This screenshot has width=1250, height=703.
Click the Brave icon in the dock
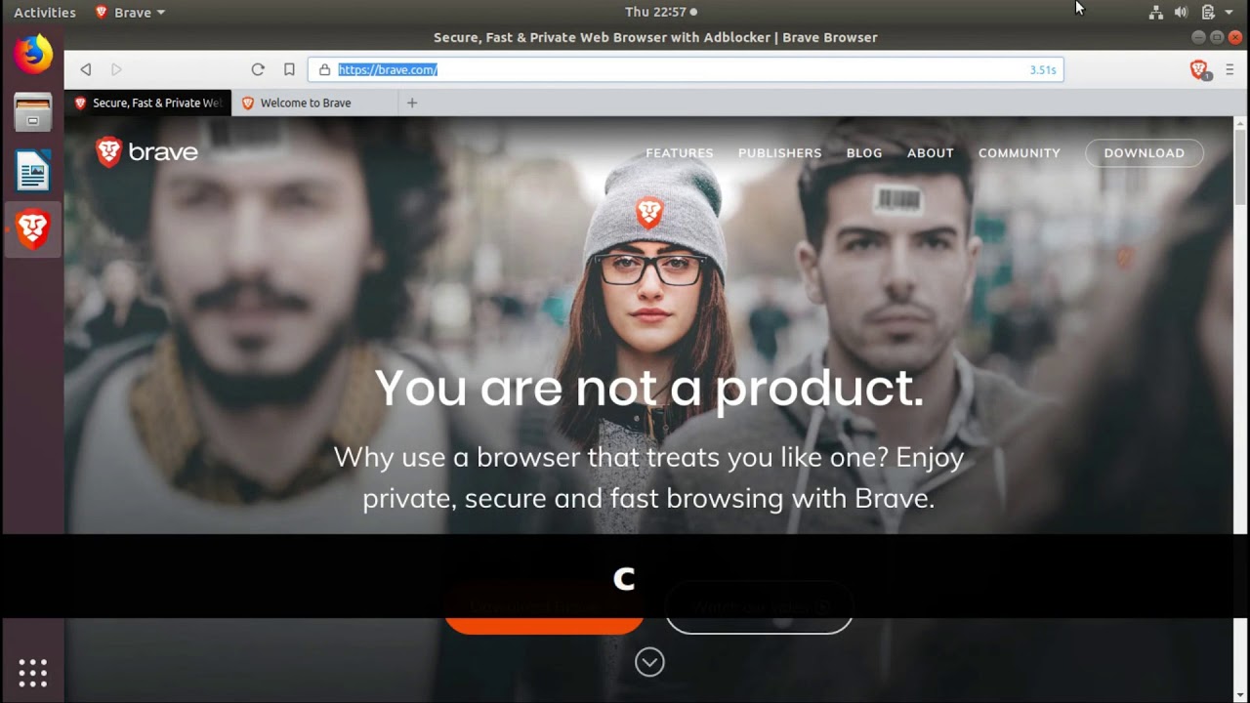33,230
